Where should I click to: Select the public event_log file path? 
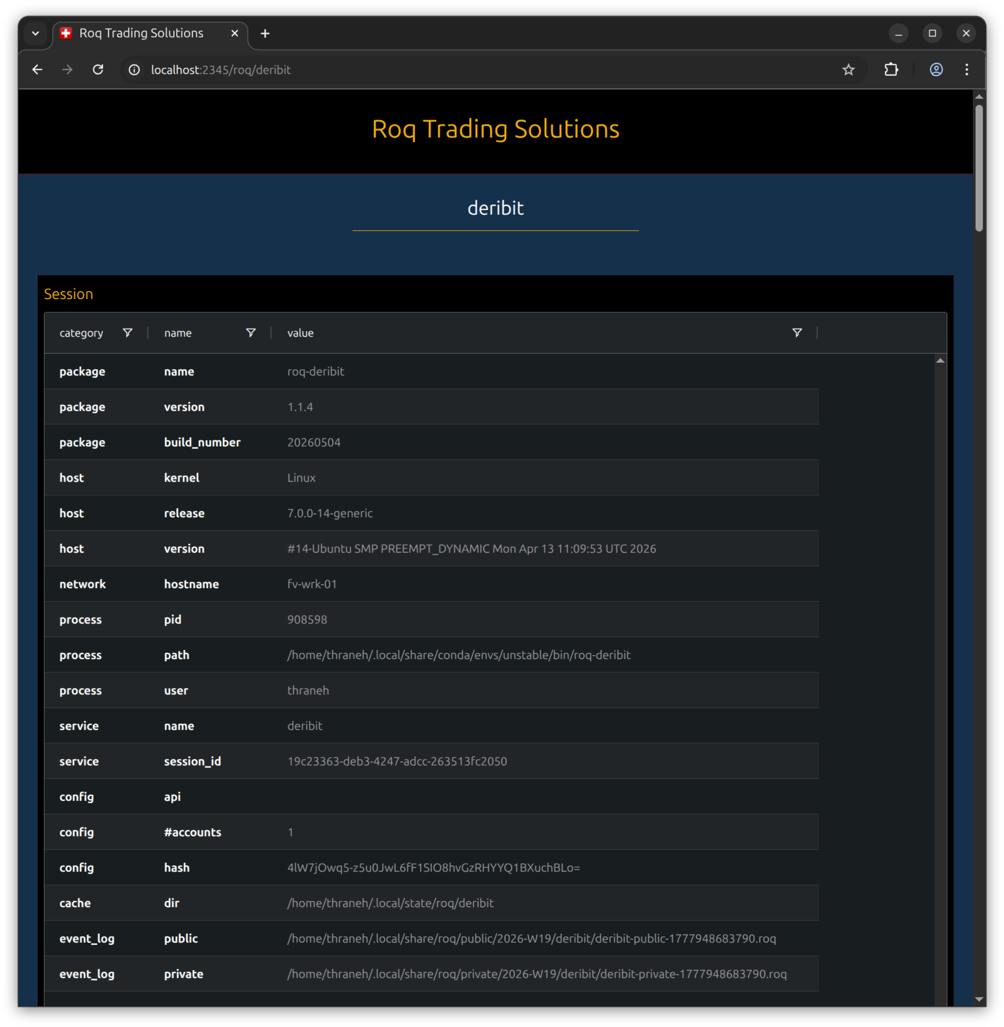point(532,938)
